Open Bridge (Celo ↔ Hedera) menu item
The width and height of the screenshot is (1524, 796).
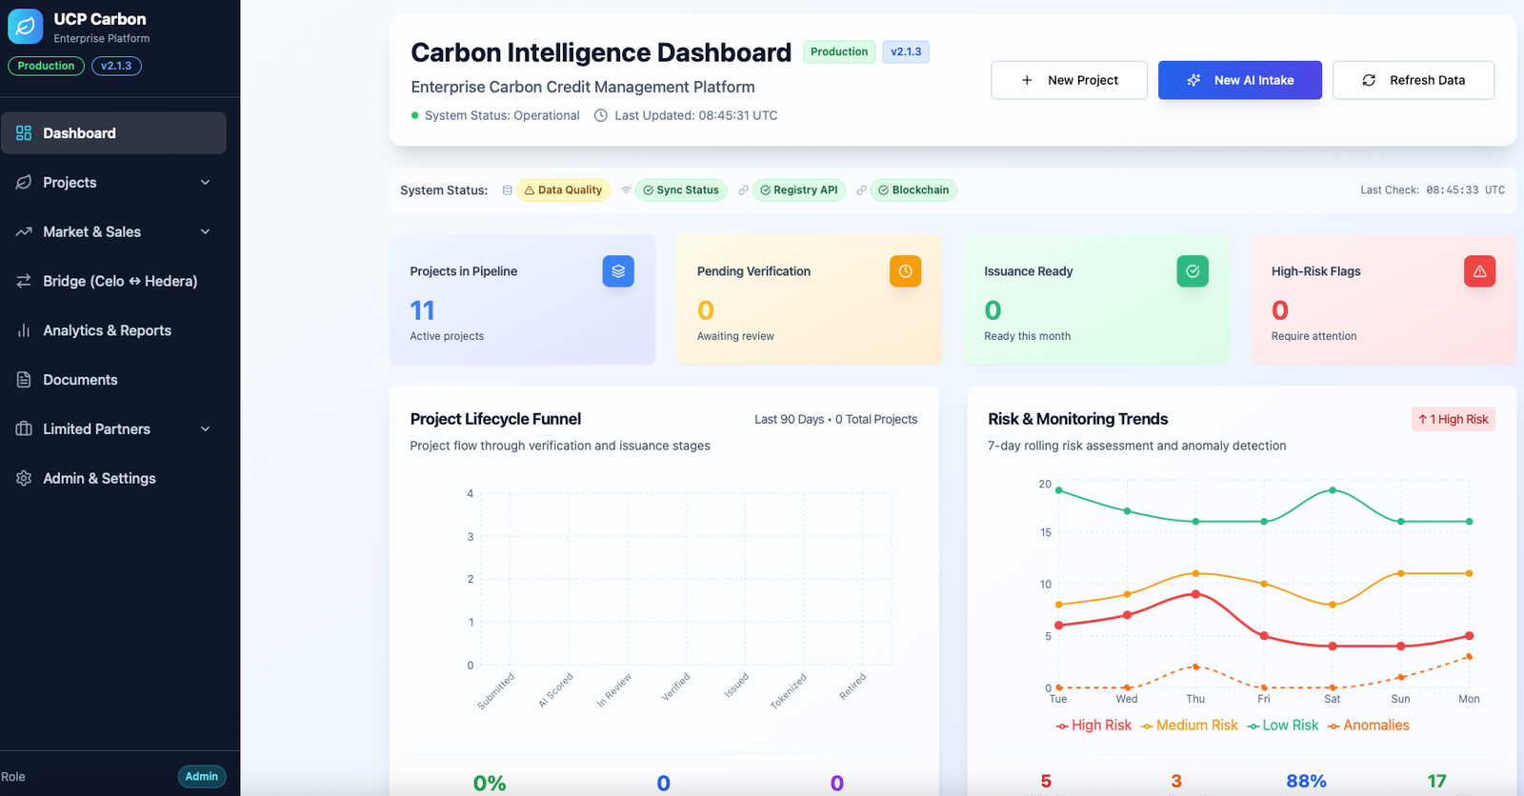119,281
